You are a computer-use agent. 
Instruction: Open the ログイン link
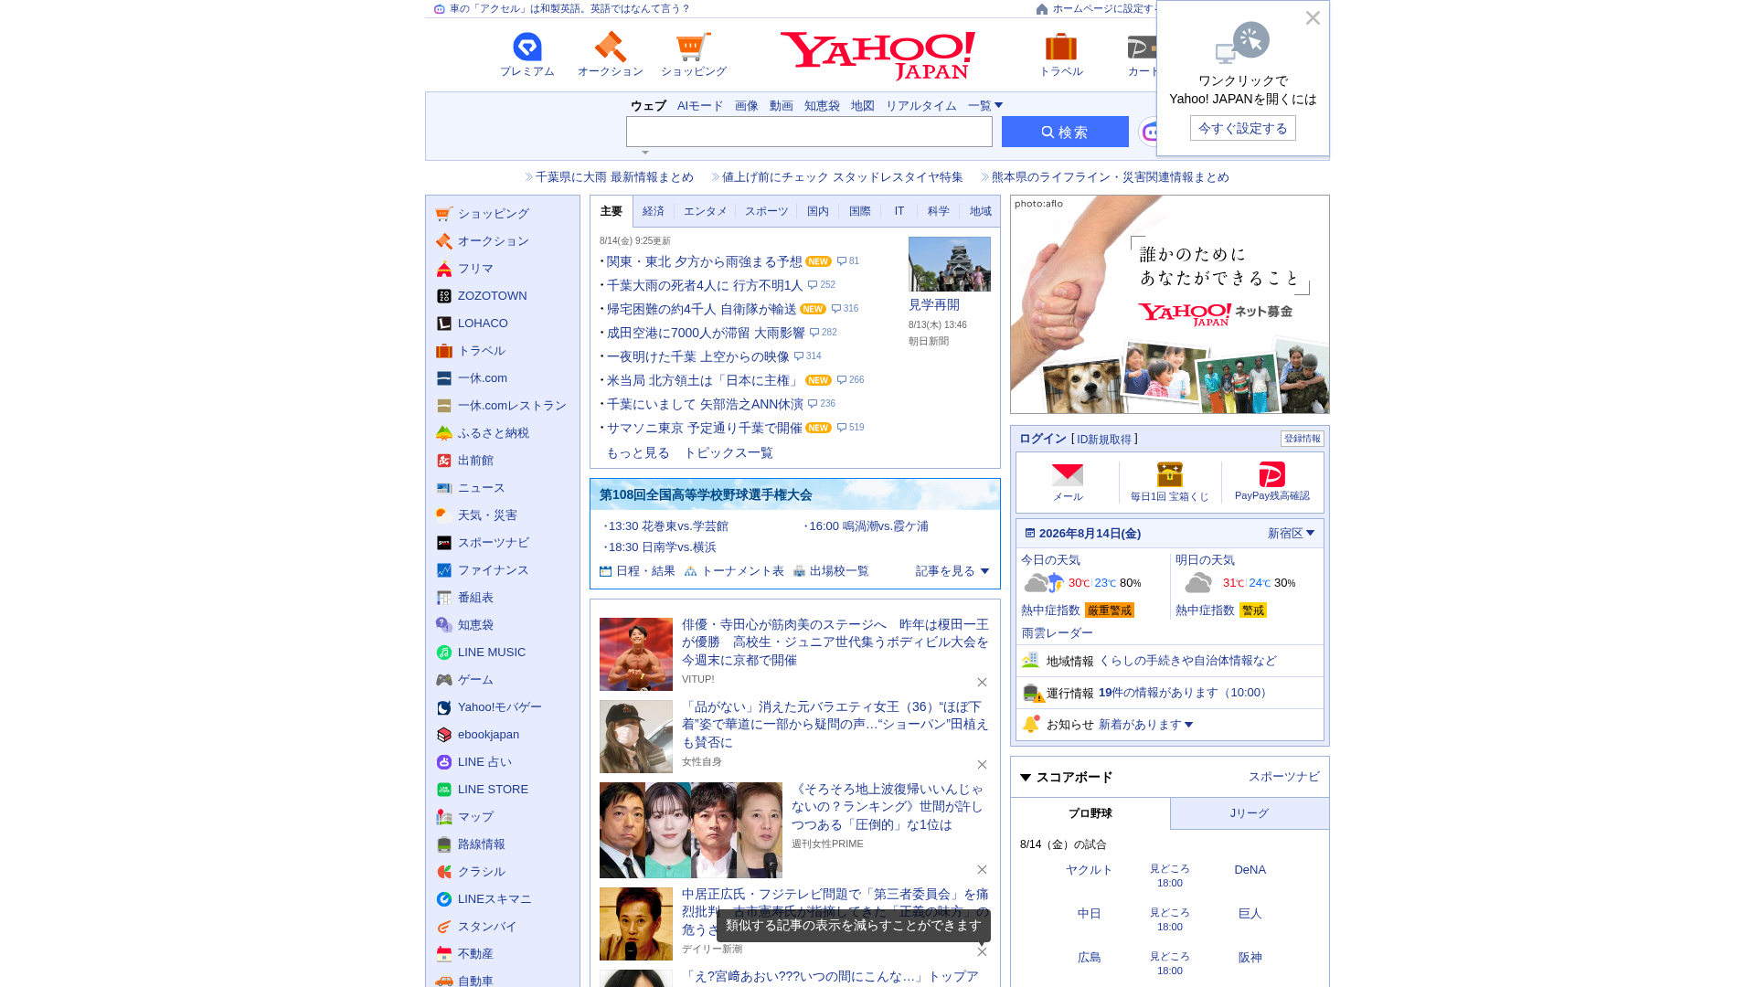1043,439
